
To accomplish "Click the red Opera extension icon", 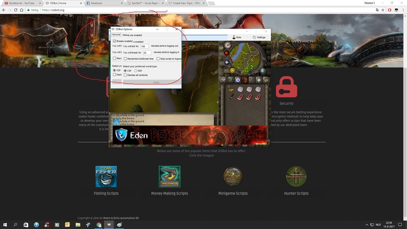I will [389, 10].
